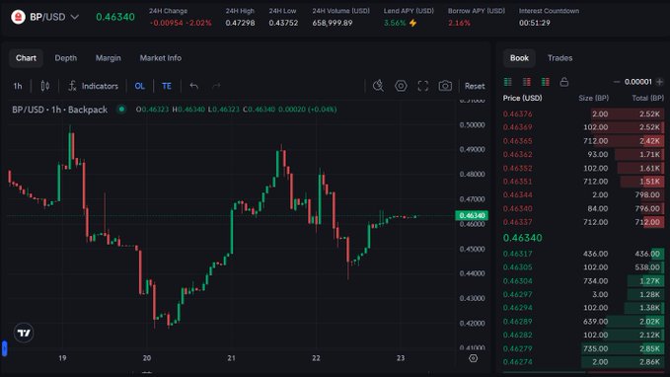
Task: Select ask price 0.46362
Action: point(517,154)
